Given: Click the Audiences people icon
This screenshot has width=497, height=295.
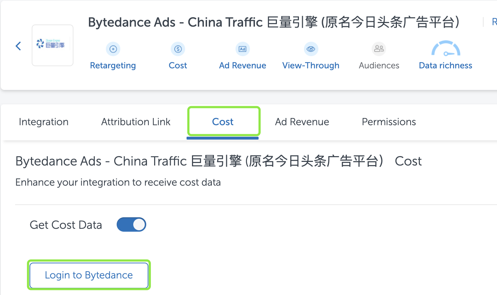Looking at the screenshot, I should [x=379, y=49].
